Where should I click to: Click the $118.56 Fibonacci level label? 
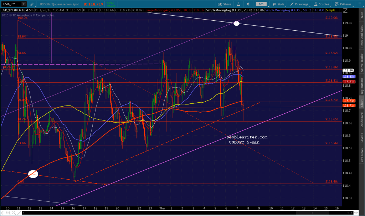coord(332,143)
